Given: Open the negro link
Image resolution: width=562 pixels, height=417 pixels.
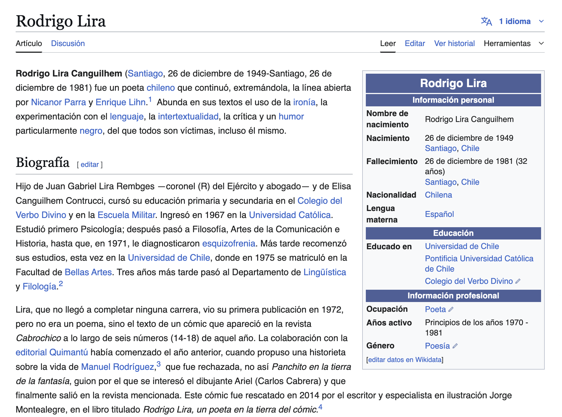Looking at the screenshot, I should 91,131.
